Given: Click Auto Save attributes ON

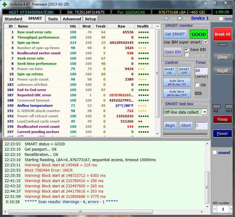Looking at the screenshot, I should coord(177,82).
